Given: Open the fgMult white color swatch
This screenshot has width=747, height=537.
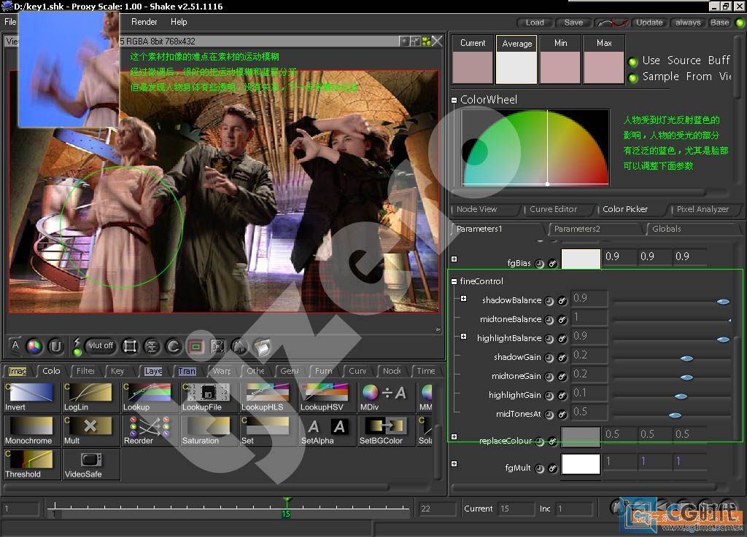Looking at the screenshot, I should pos(581,464).
